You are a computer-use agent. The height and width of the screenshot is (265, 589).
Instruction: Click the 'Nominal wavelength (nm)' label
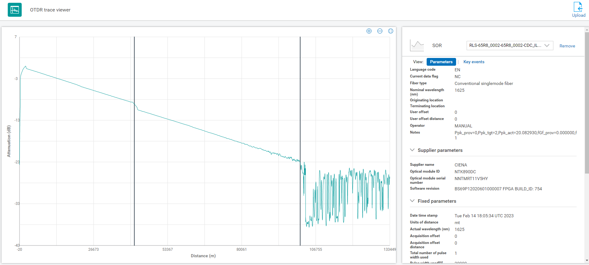click(x=427, y=92)
